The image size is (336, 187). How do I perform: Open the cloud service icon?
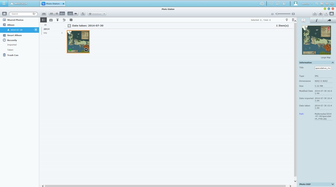[262, 4]
